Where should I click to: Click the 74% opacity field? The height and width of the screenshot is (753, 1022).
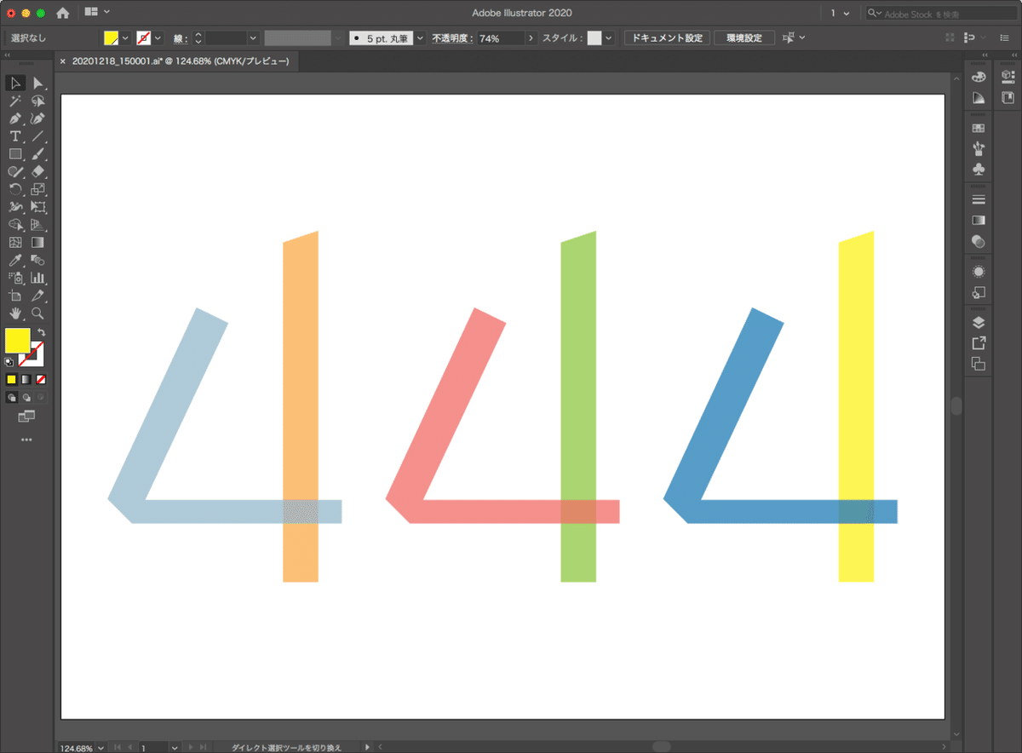tap(500, 38)
